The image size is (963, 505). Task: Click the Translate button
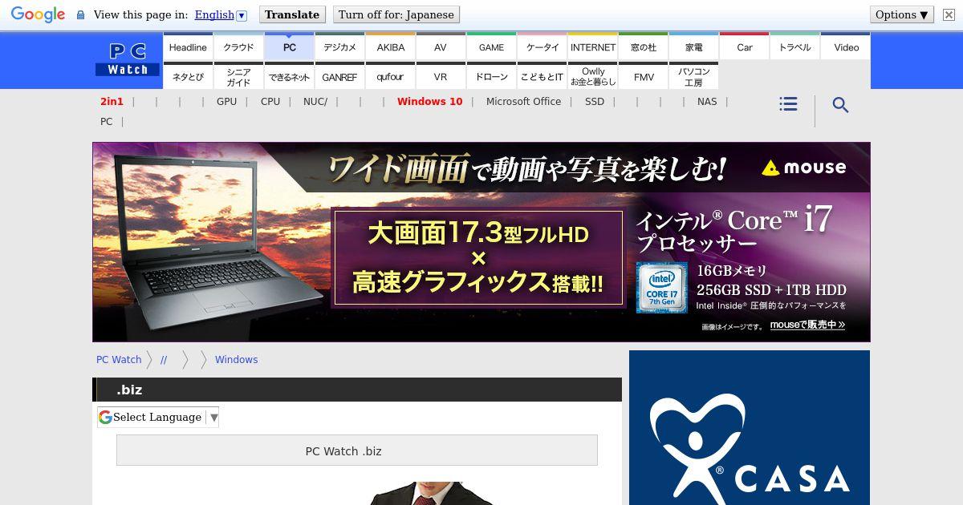click(292, 14)
